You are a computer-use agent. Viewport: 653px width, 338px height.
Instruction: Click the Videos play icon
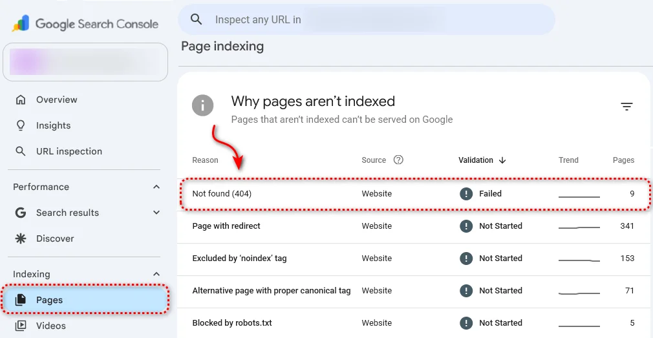click(x=21, y=326)
